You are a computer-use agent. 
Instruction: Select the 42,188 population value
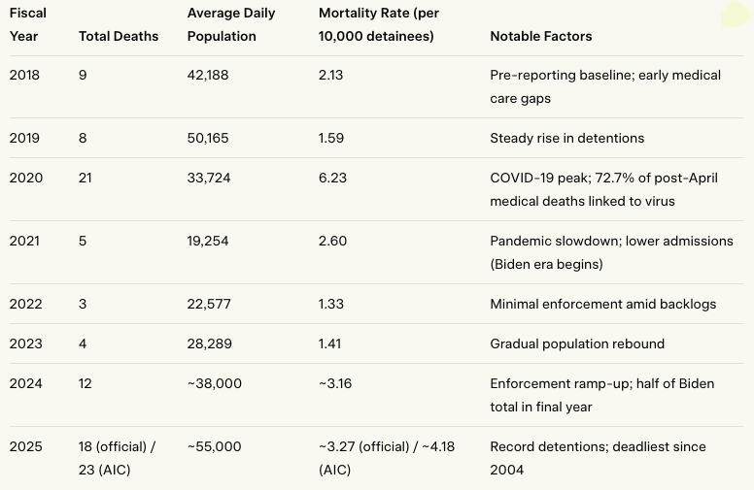click(x=208, y=75)
